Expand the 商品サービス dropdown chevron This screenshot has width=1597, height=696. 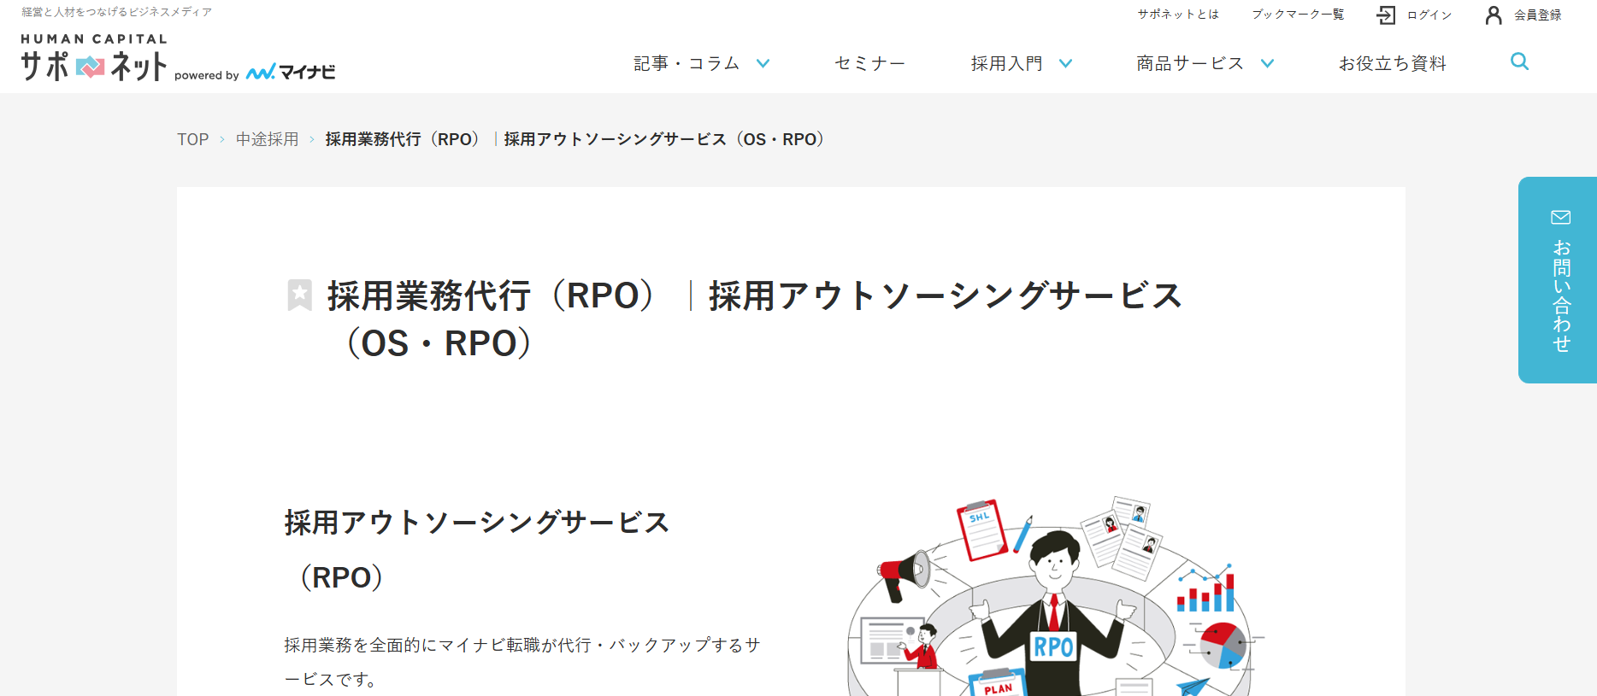pos(1267,63)
